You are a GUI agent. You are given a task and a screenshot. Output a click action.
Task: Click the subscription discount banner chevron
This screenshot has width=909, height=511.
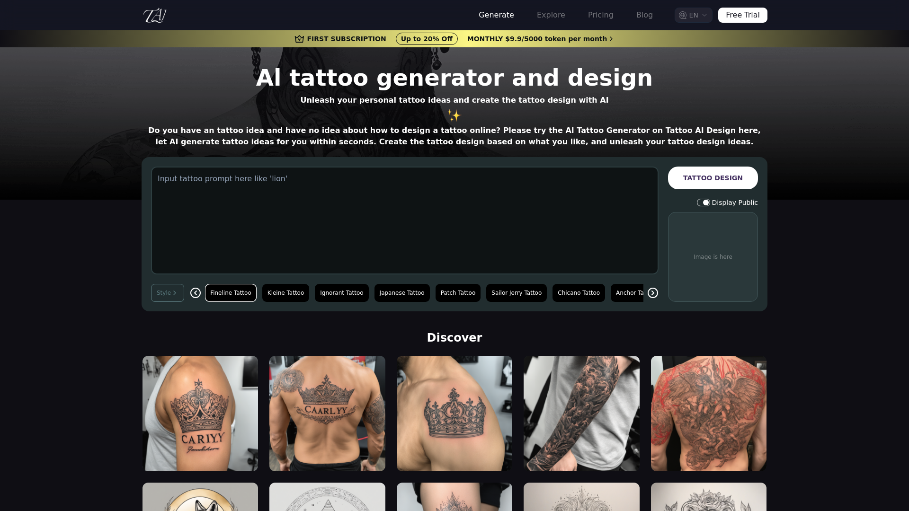point(612,39)
